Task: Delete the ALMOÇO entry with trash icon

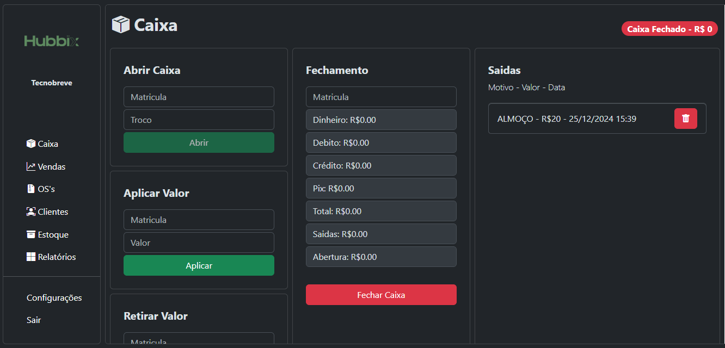Action: click(x=686, y=119)
